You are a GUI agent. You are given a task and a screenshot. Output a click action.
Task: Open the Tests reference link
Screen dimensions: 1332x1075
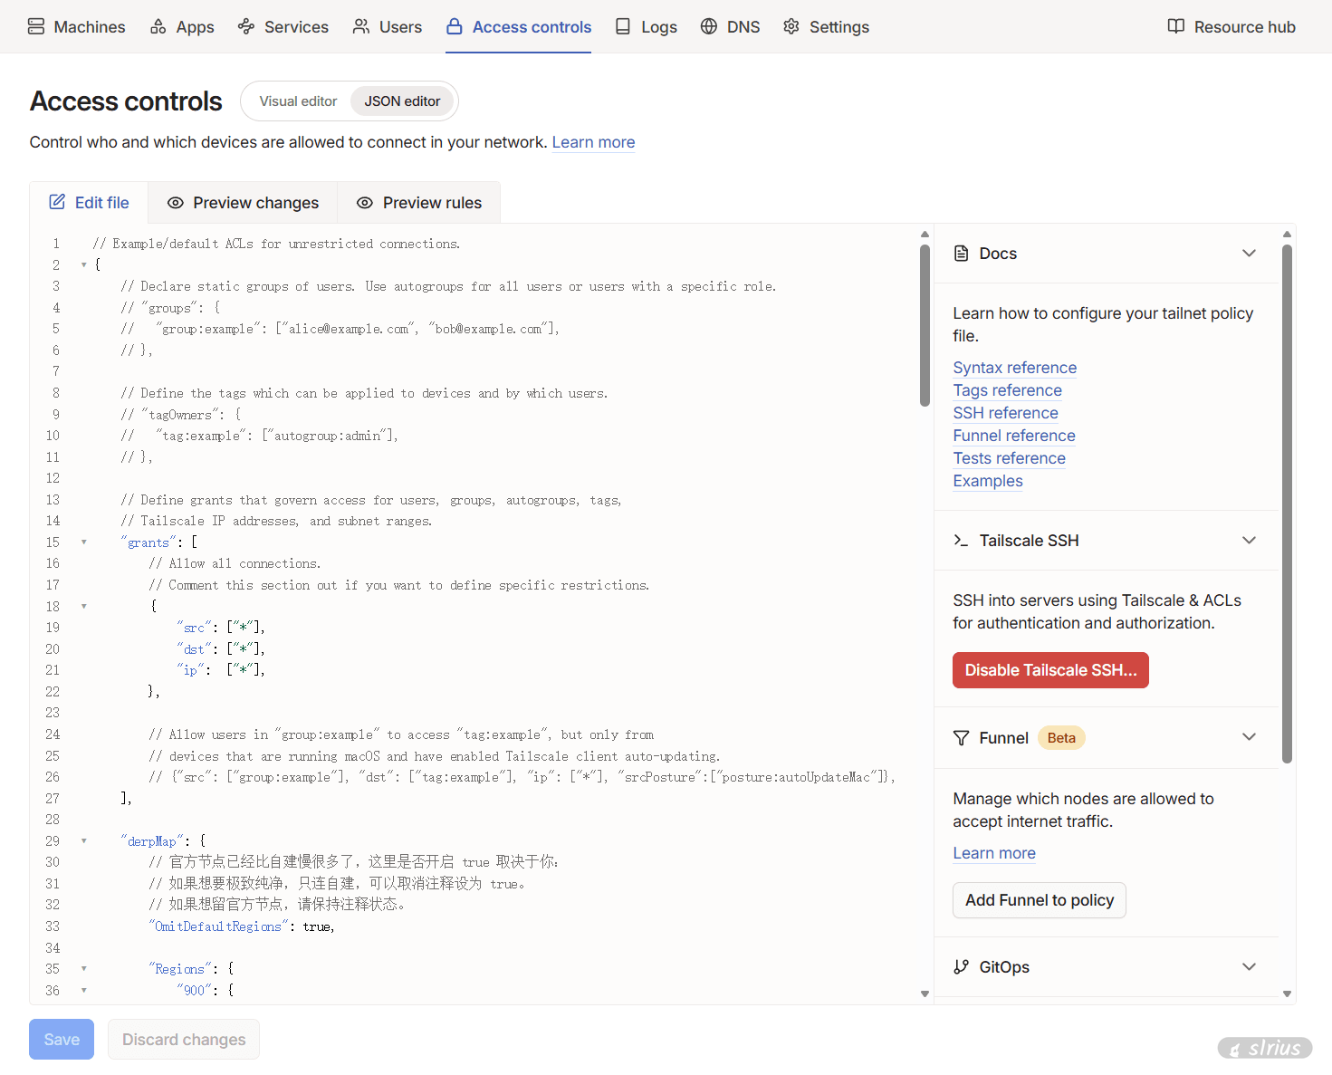point(1010,458)
